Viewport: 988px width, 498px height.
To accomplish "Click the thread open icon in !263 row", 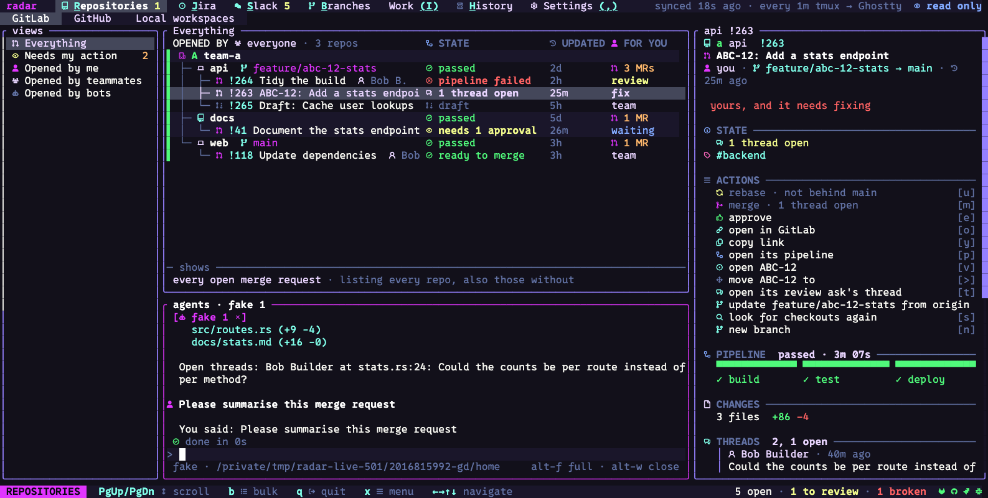I will click(429, 93).
